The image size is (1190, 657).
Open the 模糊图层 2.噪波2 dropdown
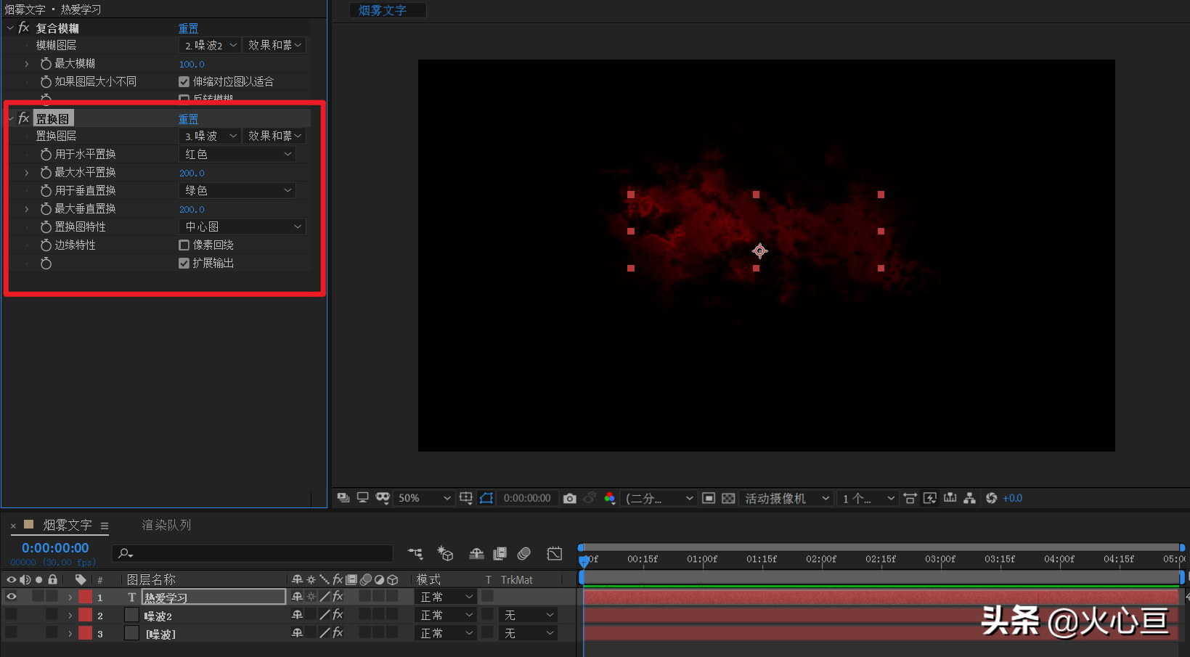(210, 45)
